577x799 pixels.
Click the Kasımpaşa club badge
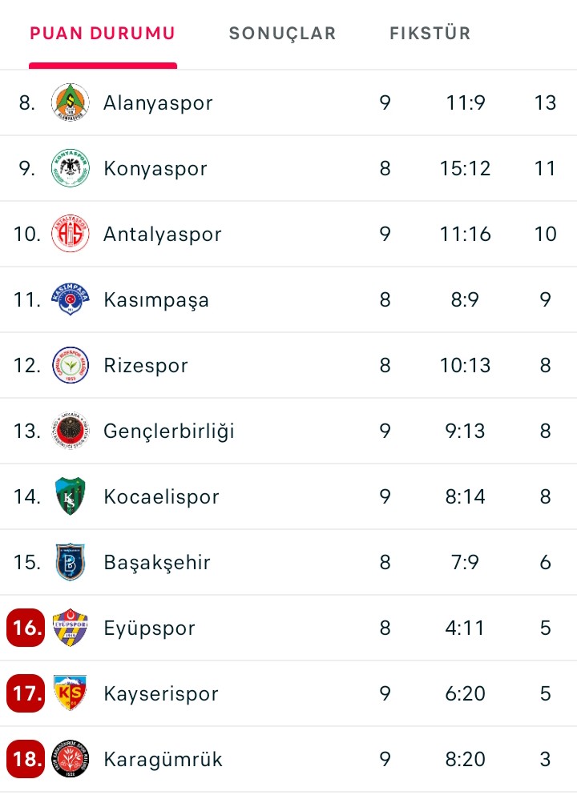(x=71, y=299)
